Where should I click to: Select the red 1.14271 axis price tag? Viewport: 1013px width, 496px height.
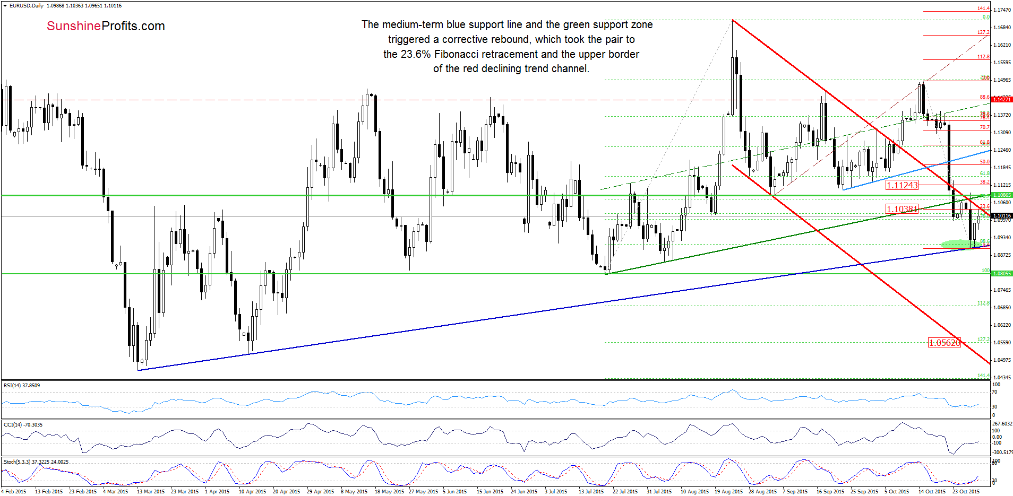tap(1002, 100)
